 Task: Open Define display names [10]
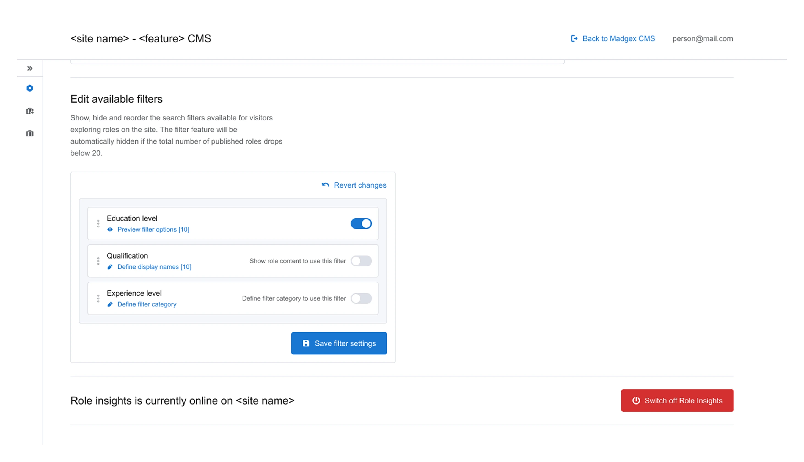(x=154, y=267)
